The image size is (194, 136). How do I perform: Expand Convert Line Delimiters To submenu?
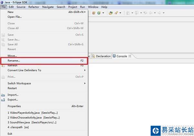tap(44, 70)
